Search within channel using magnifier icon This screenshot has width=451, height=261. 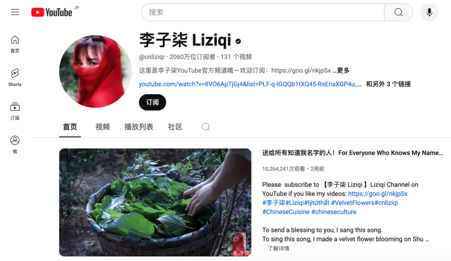205,127
